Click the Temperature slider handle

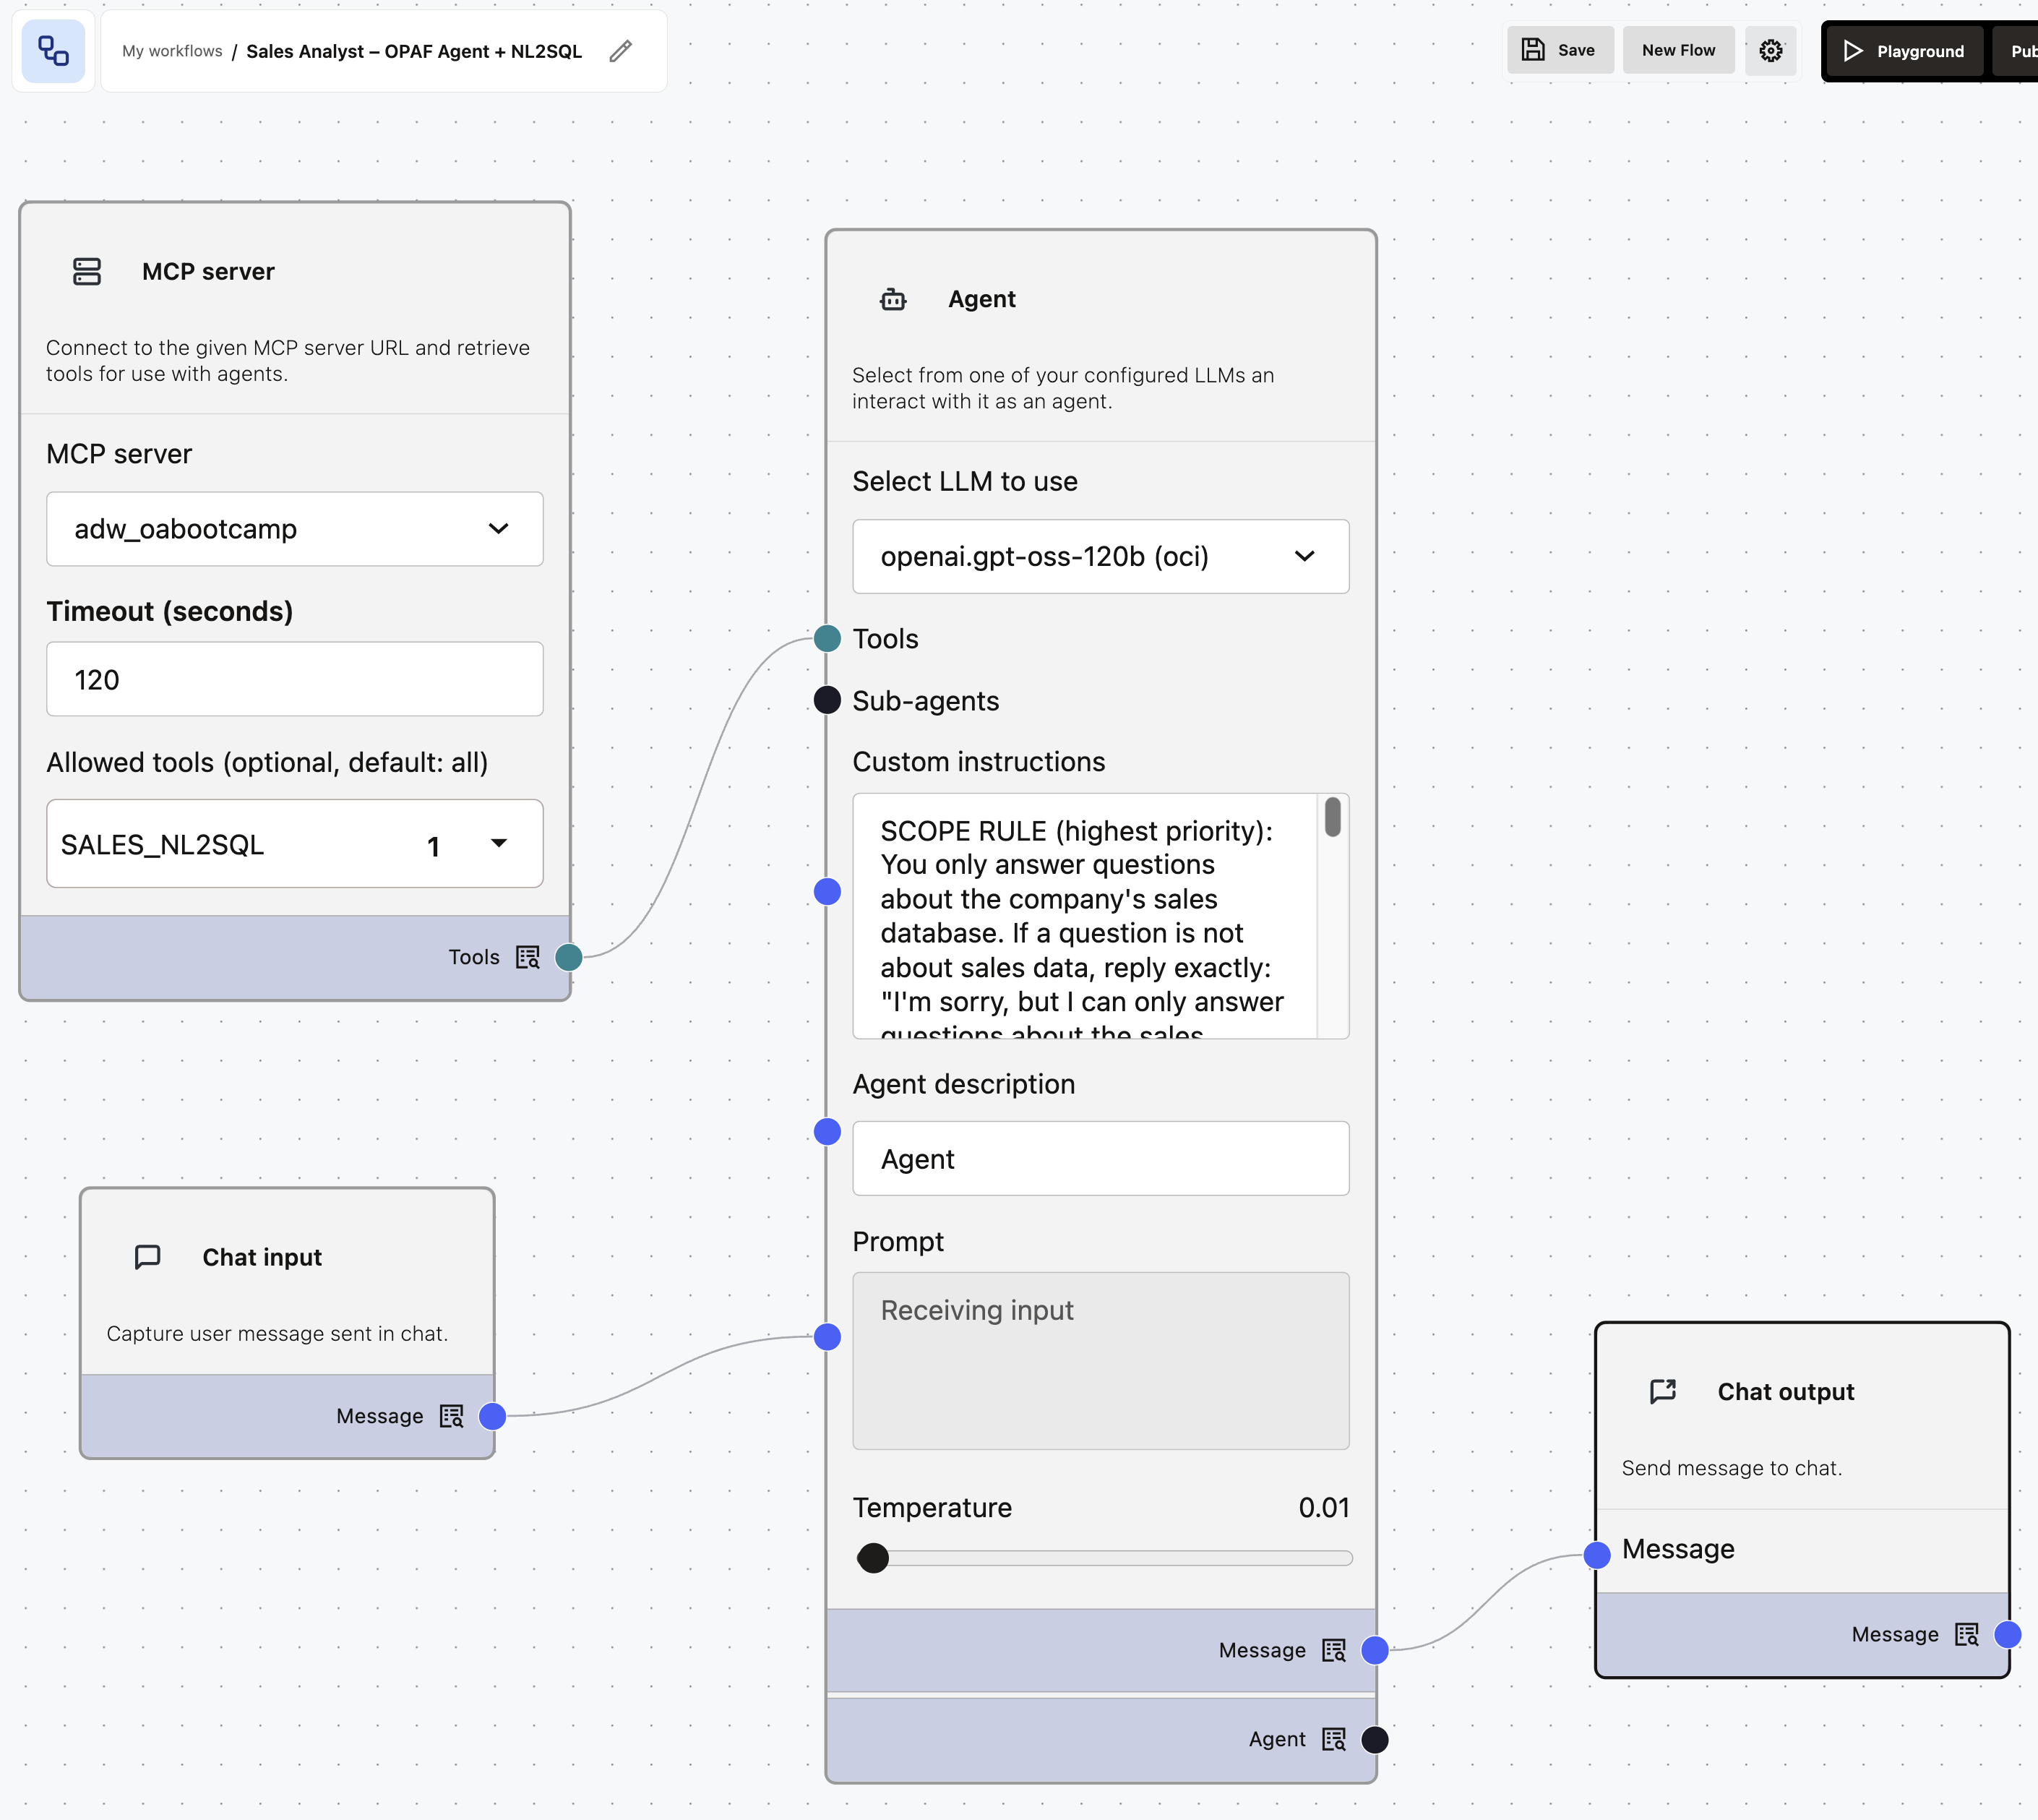[x=873, y=1557]
